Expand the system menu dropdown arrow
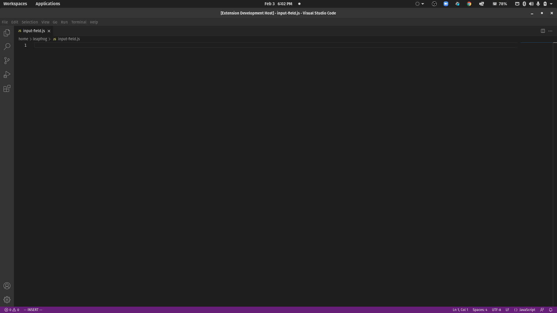The width and height of the screenshot is (557, 313). click(551, 4)
